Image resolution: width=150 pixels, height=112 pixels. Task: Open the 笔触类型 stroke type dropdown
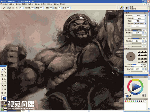(x=140, y=18)
